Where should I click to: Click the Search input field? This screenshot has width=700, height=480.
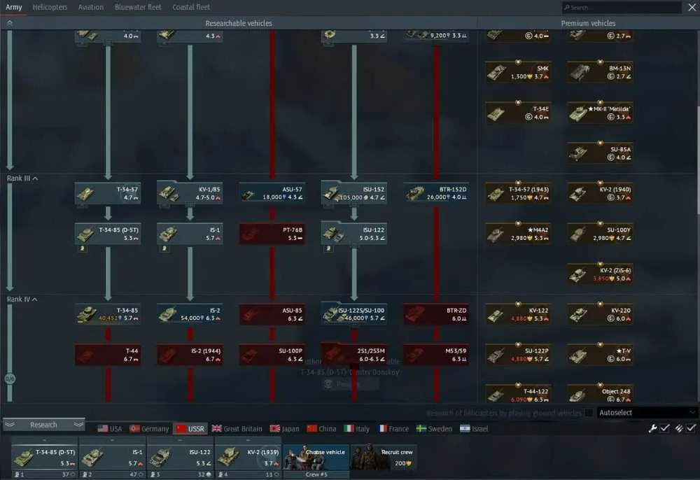[622, 7]
